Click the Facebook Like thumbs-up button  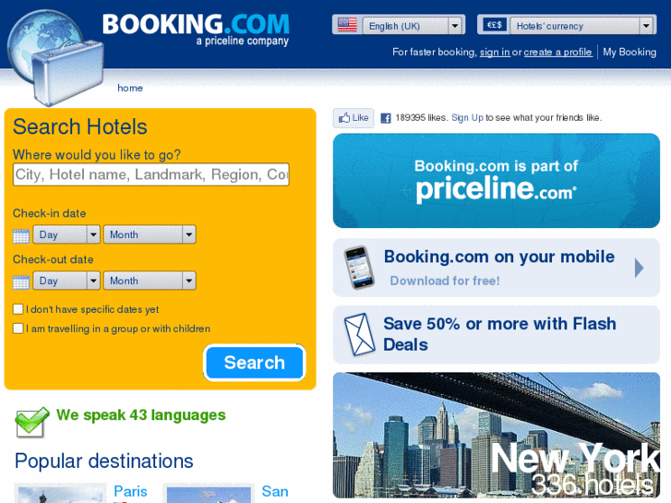tap(353, 118)
